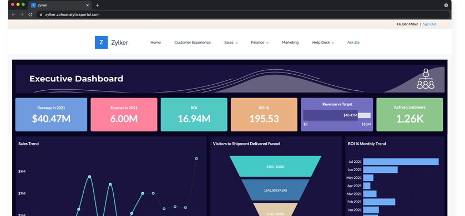Click the Jan 2021 ROI bar
This screenshot has width=465, height=216.
[371, 210]
